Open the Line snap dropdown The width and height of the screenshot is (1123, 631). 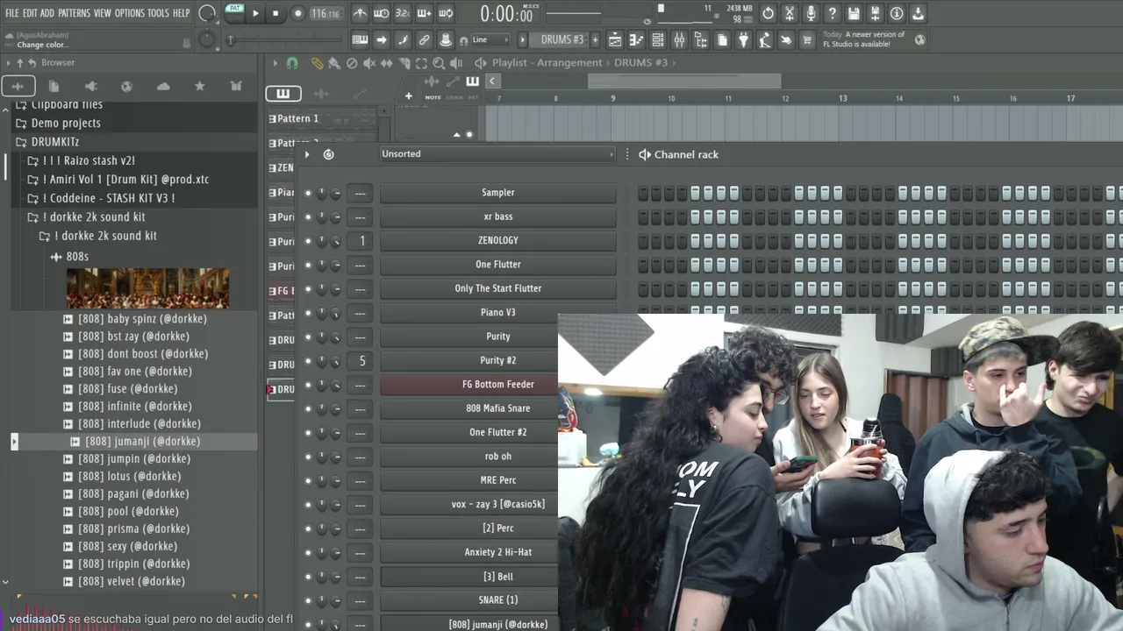pos(490,40)
